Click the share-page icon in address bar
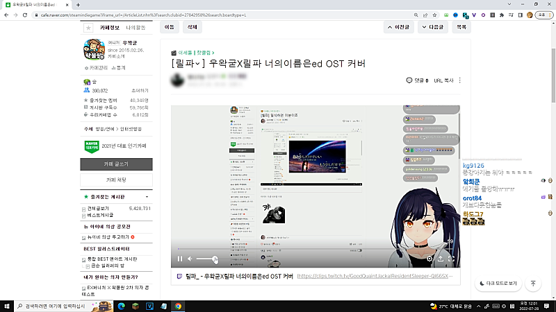This screenshot has width=556, height=312. point(425,15)
